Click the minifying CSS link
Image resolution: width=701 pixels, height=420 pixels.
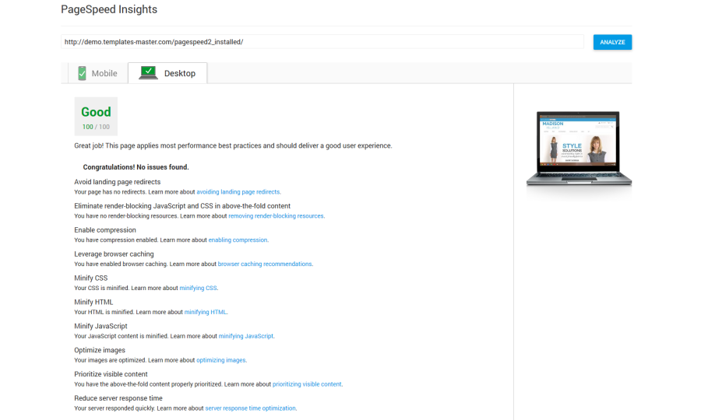198,288
